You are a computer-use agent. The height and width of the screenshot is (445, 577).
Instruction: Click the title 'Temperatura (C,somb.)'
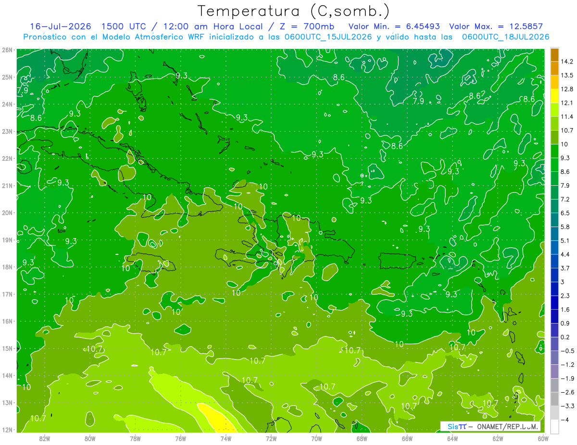(294, 11)
